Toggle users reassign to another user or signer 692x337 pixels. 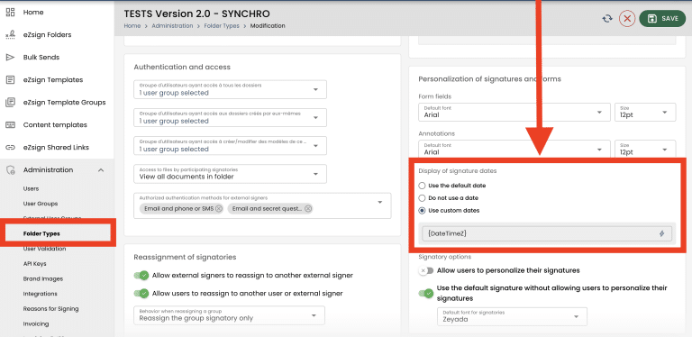(x=141, y=294)
